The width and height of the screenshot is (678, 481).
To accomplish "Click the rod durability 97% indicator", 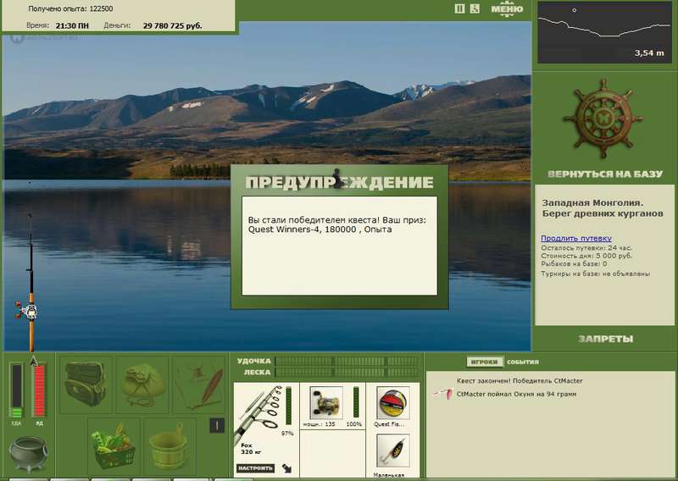I will (287, 433).
